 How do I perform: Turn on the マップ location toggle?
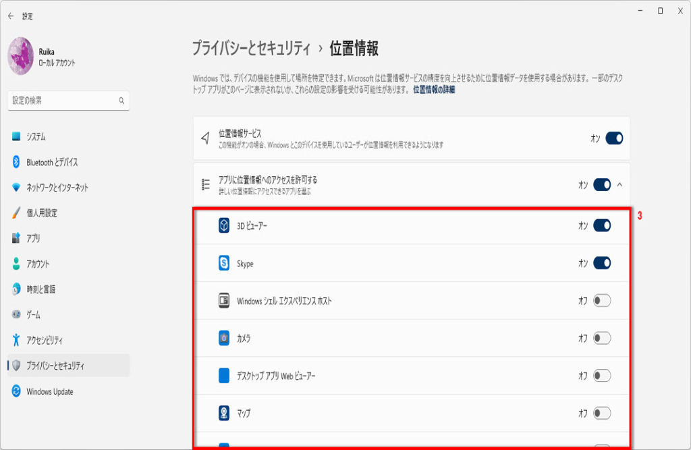coord(602,413)
